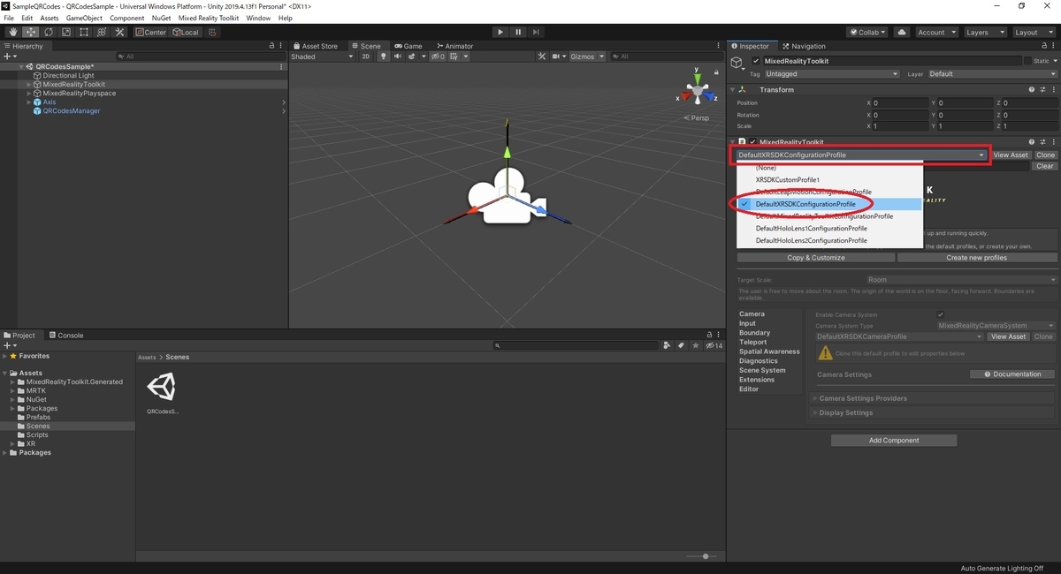This screenshot has width=1061, height=574.
Task: Open the Search by Type icon in Project panel
Action: point(668,346)
